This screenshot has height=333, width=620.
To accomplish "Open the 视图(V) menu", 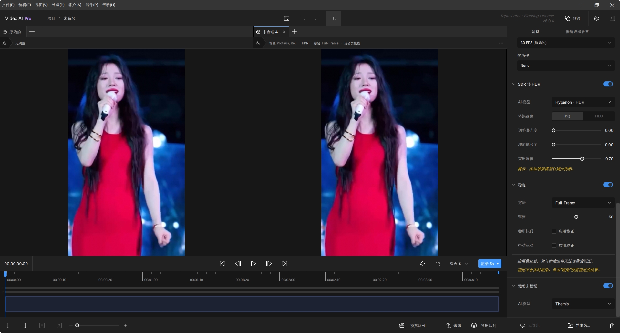I will click(x=41, y=5).
